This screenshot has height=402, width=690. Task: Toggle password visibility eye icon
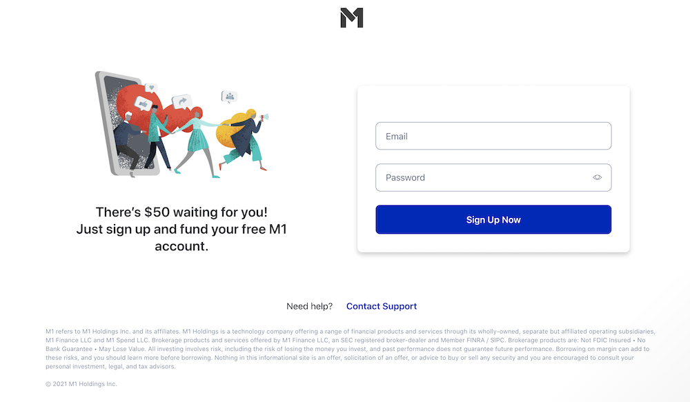[x=597, y=177]
